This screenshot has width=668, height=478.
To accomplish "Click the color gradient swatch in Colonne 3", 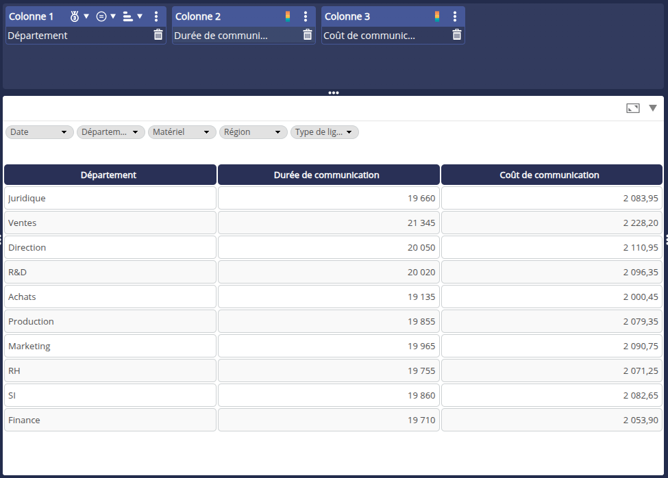I will (x=437, y=16).
